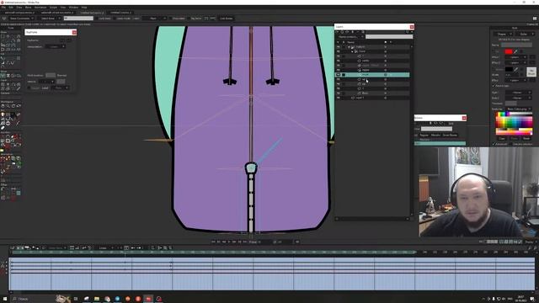Pick stroke color with the eyedropper icon

tap(515, 69)
